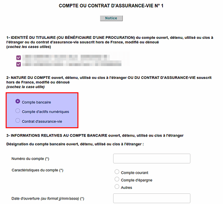Choose the Compte d'épargne radio button

tap(117, 179)
